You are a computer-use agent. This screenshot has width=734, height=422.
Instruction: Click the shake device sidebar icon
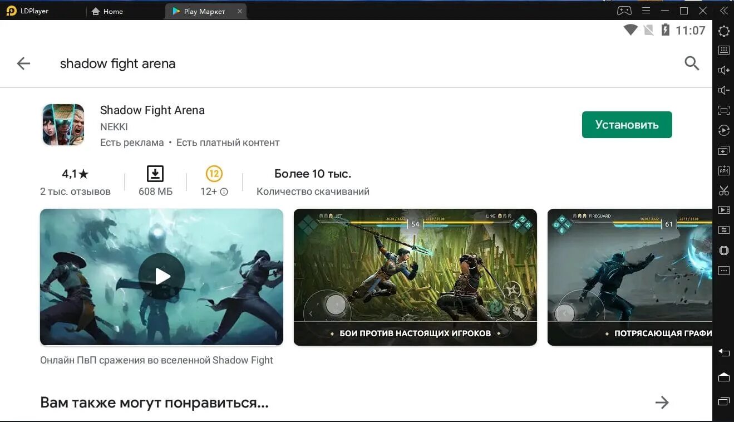pyautogui.click(x=723, y=250)
